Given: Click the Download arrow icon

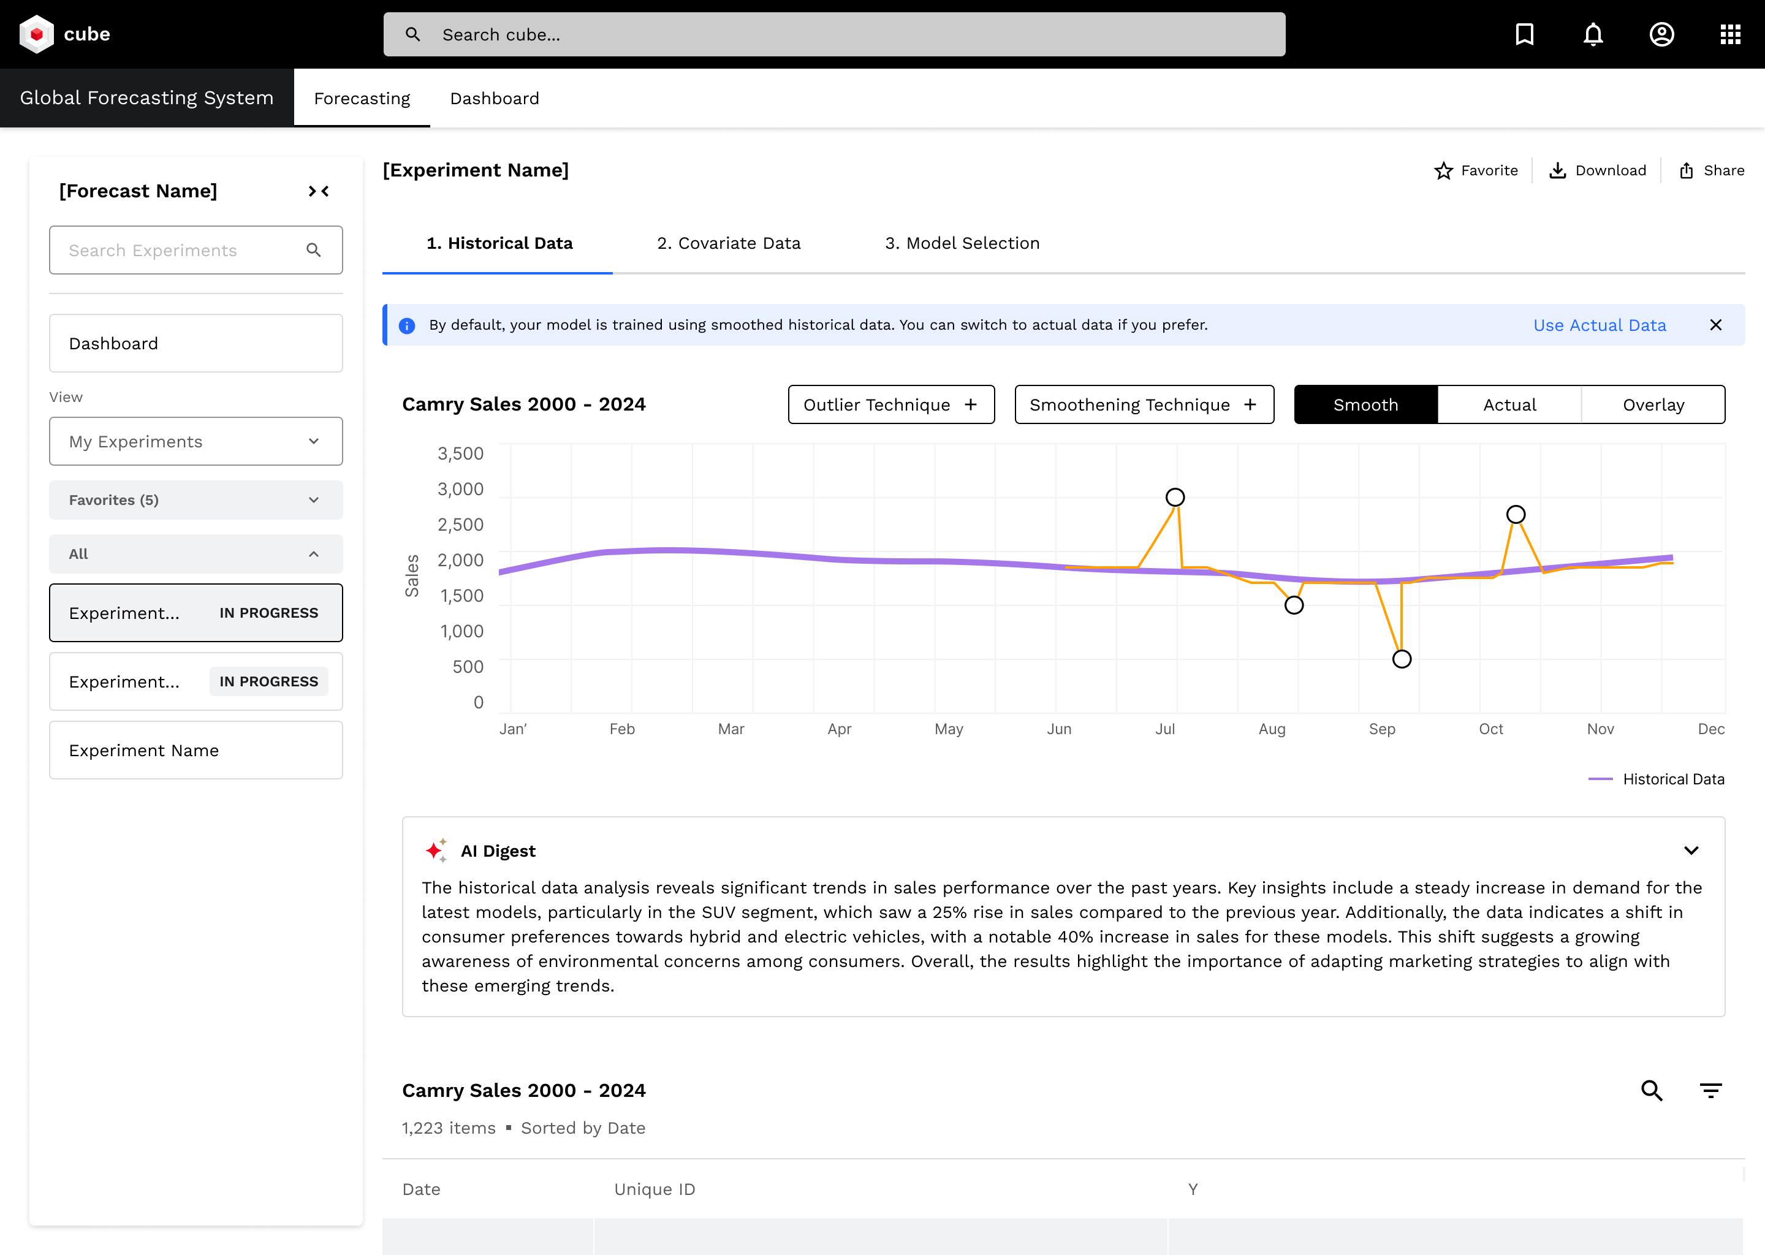Looking at the screenshot, I should 1558,170.
